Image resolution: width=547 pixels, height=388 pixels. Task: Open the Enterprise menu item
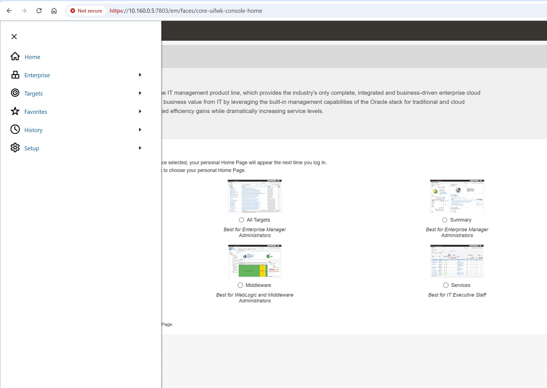tap(37, 75)
